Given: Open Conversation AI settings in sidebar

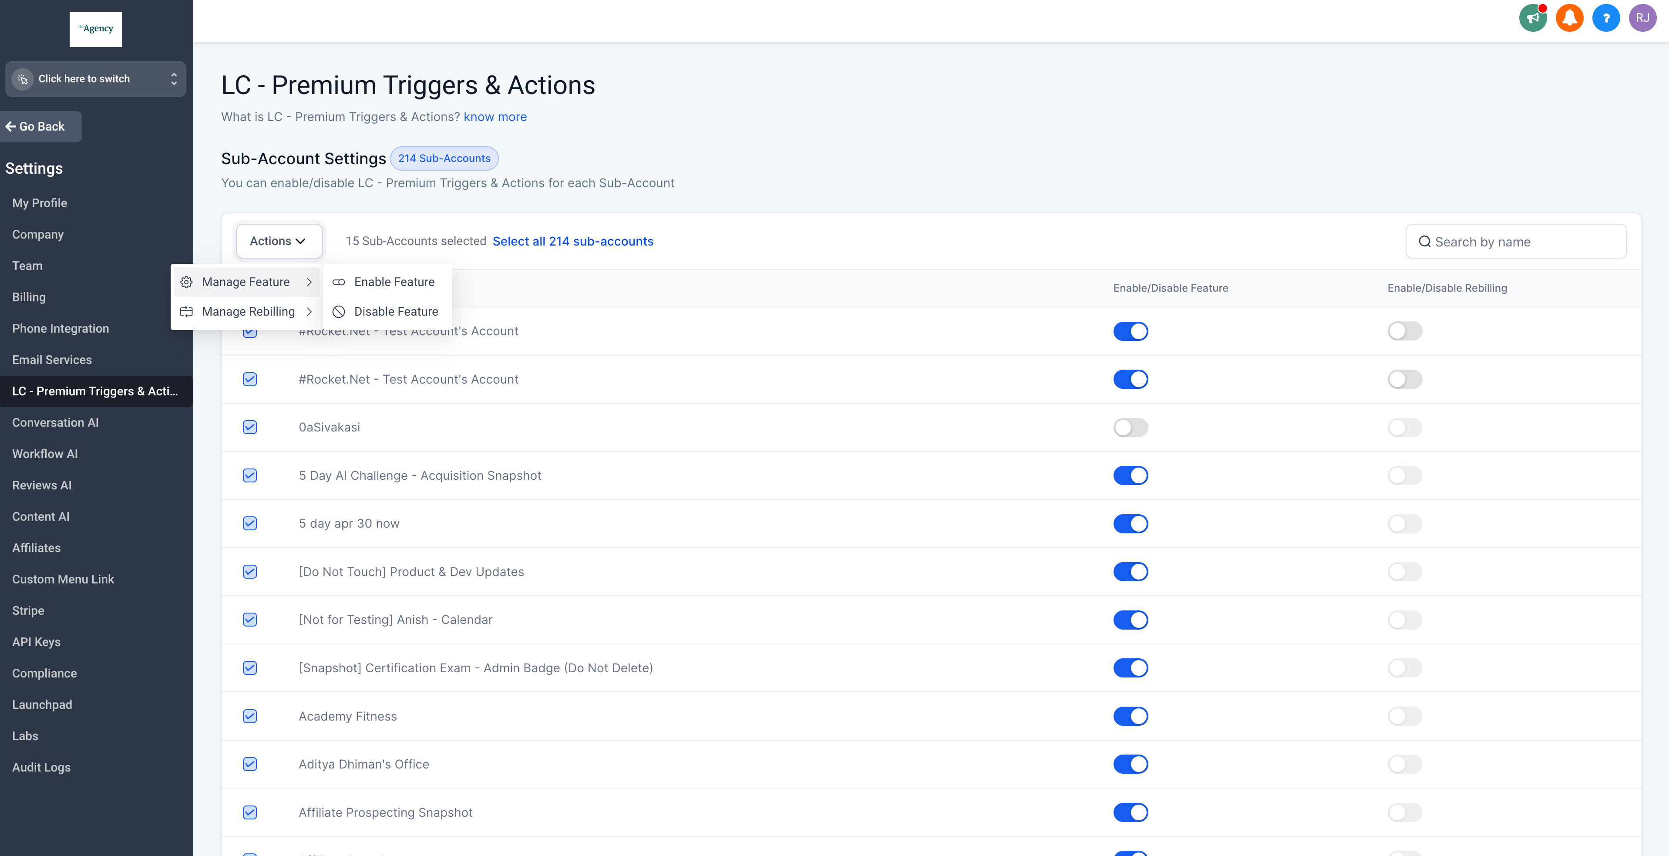Looking at the screenshot, I should [x=55, y=422].
